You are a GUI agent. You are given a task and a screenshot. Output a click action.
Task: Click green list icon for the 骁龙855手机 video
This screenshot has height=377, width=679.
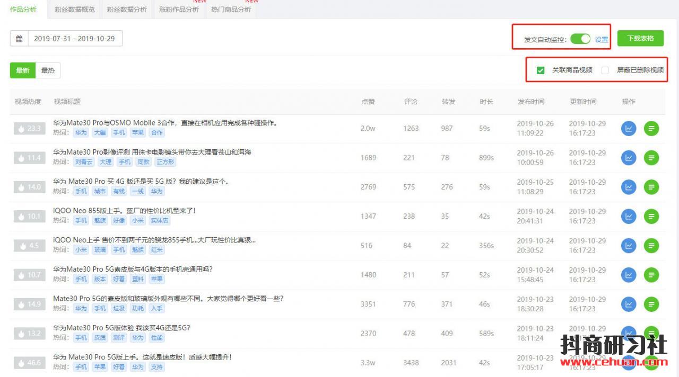[651, 246]
